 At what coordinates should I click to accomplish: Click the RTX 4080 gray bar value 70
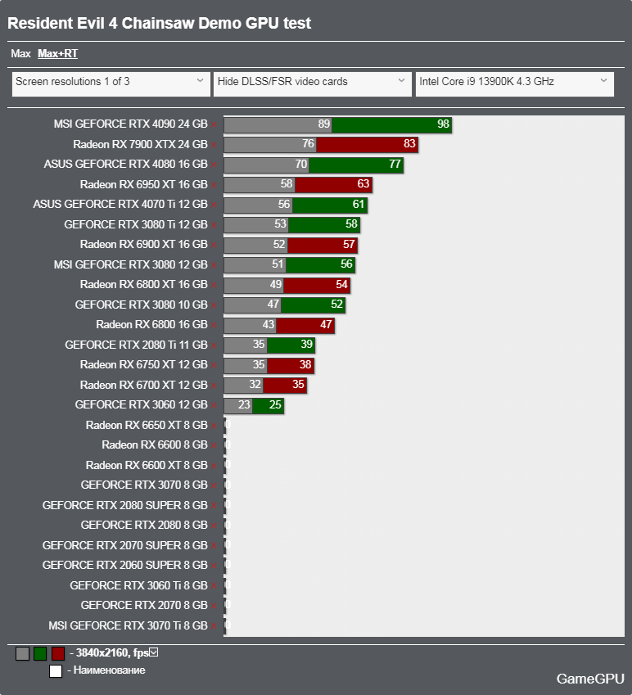coord(266,165)
